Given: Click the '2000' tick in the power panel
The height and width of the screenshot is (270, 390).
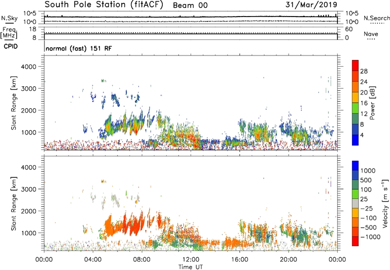Looking at the screenshot, I should tap(29, 110).
